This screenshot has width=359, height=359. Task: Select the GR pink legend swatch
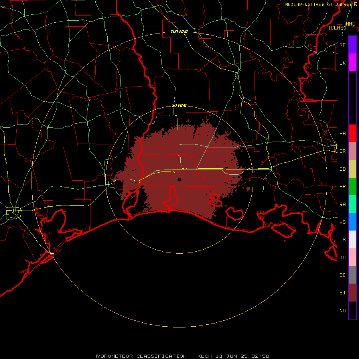point(352,151)
